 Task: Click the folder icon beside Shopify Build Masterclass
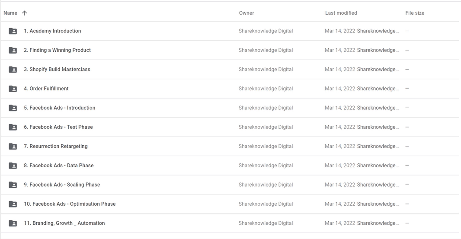[x=13, y=70]
